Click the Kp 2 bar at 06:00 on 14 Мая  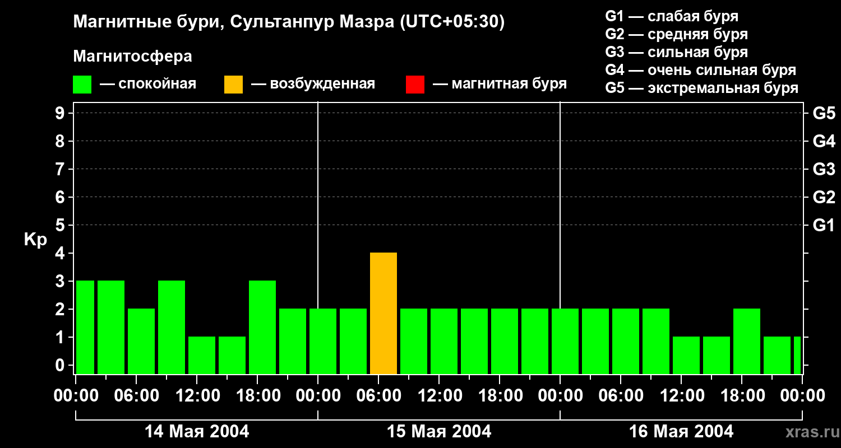click(141, 342)
